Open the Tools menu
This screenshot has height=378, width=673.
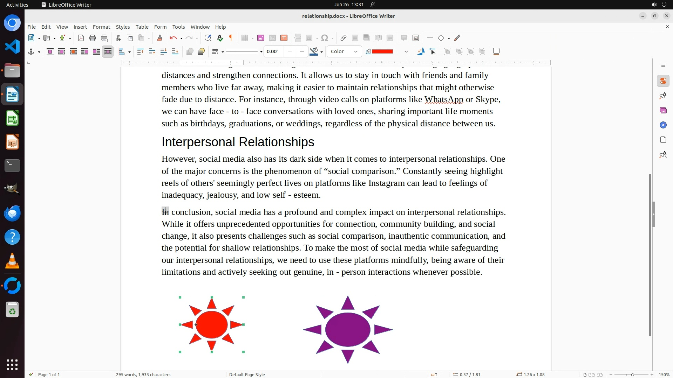click(178, 27)
